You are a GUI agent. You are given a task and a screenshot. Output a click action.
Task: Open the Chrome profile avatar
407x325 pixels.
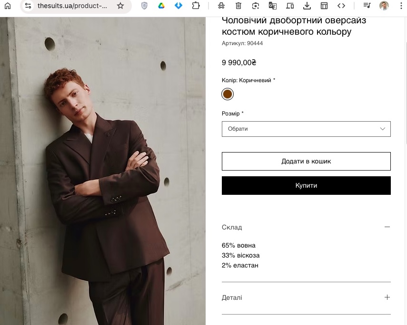pyautogui.click(x=384, y=6)
